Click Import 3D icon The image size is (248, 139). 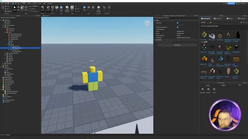(x=61, y=8)
